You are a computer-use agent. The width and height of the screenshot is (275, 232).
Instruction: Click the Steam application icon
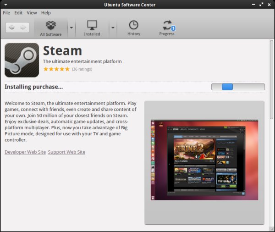(x=22, y=60)
